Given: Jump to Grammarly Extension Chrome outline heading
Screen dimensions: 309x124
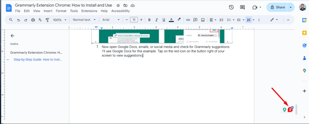Looking at the screenshot, I should pos(36,52).
